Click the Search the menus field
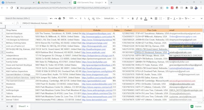This screenshot has height=110, width=204. click(x=26, y=19)
